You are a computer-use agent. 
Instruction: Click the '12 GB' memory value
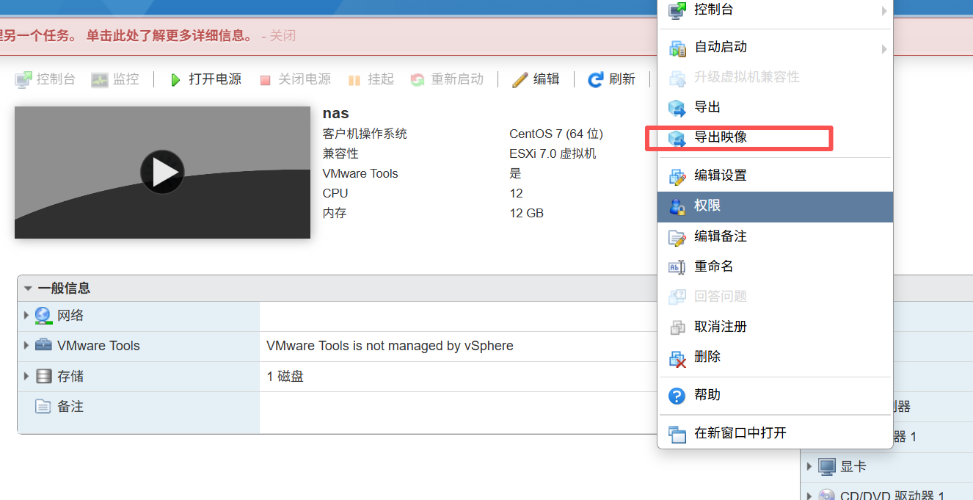pos(527,213)
